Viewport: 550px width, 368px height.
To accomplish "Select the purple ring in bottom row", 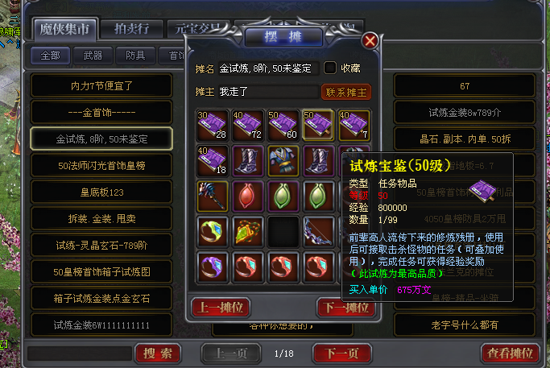I will pos(213,267).
